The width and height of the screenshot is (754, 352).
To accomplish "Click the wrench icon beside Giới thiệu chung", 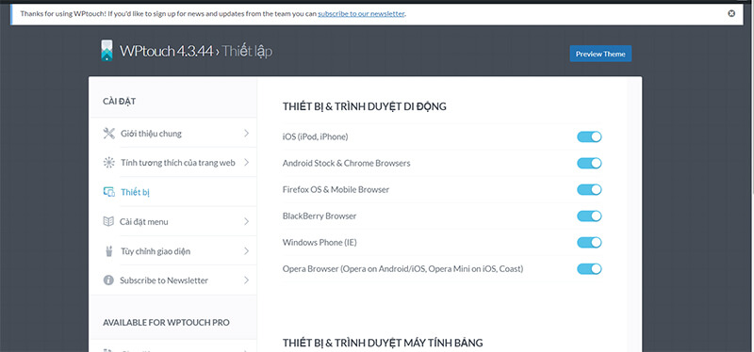I will (x=108, y=133).
